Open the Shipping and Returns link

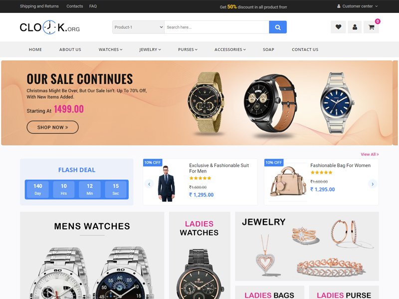(39, 6)
